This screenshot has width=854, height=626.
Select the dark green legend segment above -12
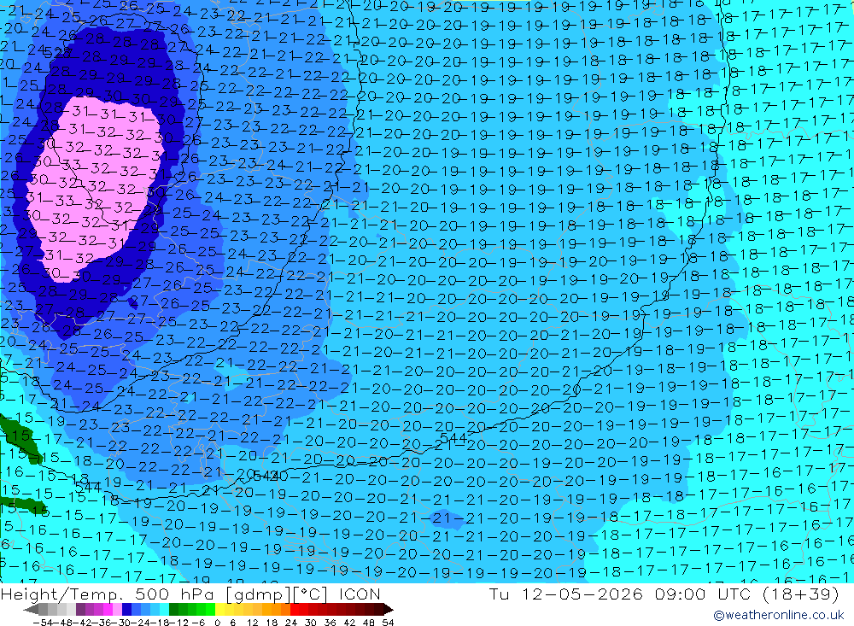click(x=173, y=610)
